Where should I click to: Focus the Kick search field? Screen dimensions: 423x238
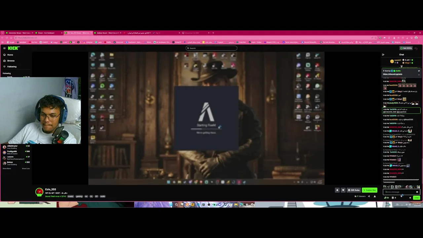pos(211,48)
